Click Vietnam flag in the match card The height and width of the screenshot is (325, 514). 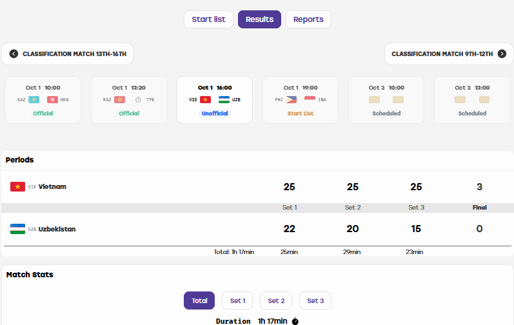tap(206, 99)
